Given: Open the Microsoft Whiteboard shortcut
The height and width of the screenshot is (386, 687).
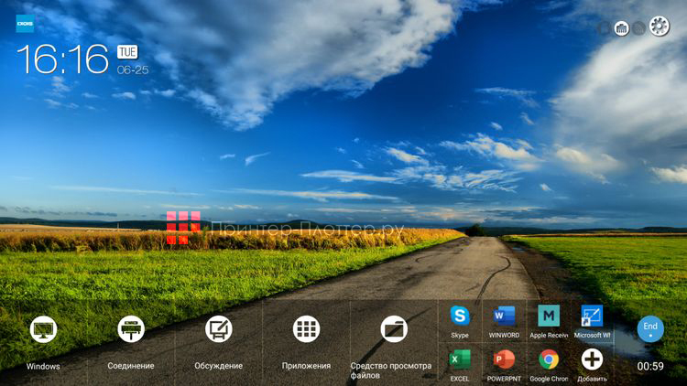Looking at the screenshot, I should [592, 316].
